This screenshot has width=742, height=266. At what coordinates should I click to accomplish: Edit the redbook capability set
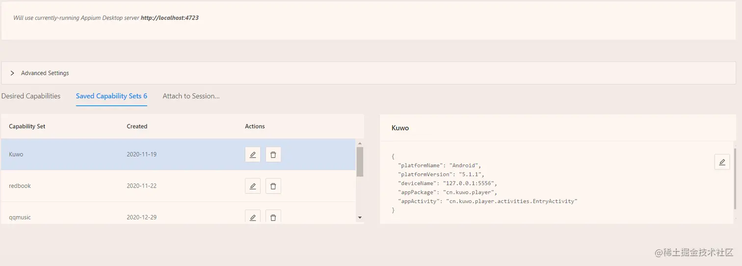[x=253, y=186]
